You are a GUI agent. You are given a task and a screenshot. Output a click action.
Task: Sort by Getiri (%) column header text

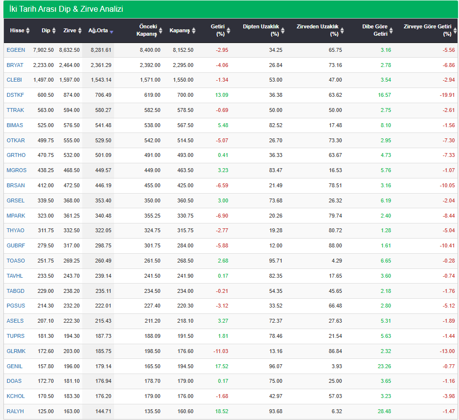(x=218, y=30)
